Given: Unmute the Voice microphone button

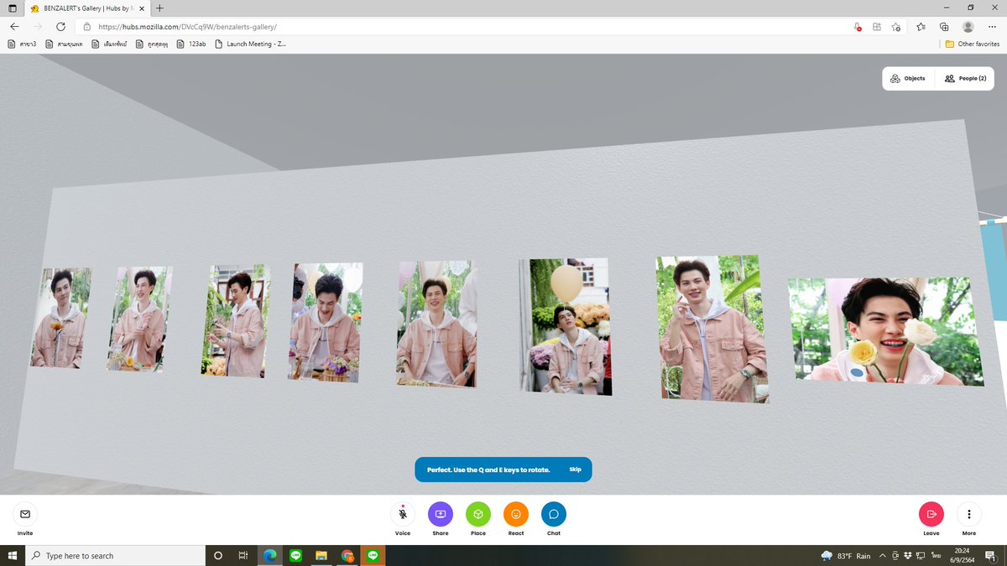Looking at the screenshot, I should click(403, 514).
